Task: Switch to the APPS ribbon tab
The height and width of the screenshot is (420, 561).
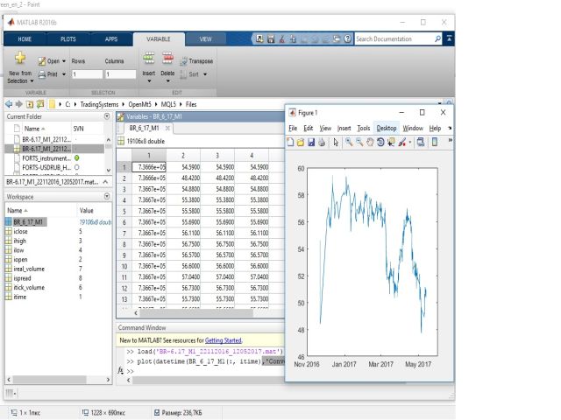Action: (x=111, y=38)
